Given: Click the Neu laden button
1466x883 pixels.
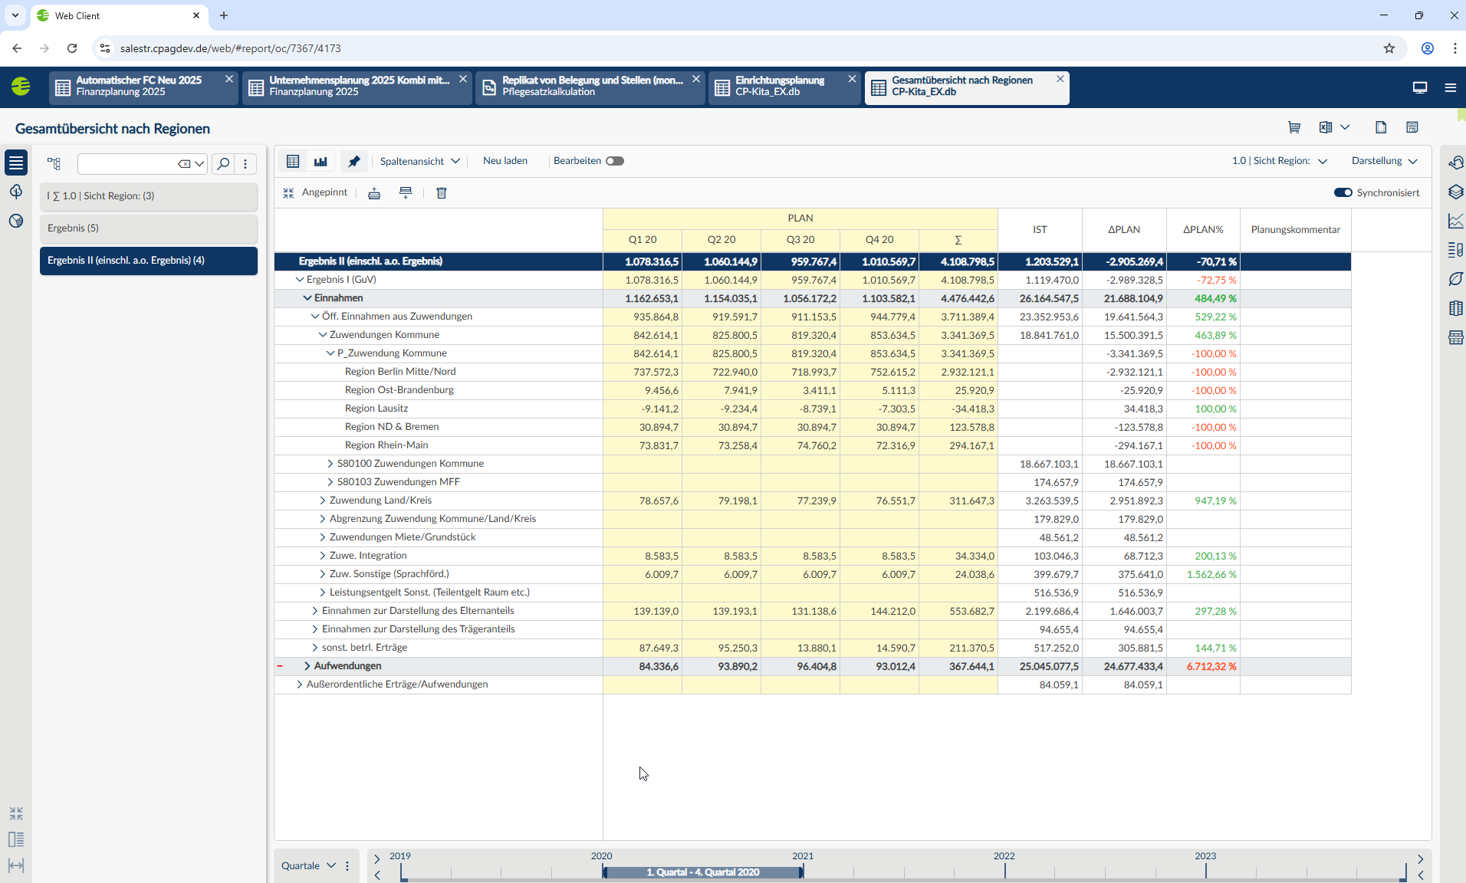Looking at the screenshot, I should coord(505,161).
